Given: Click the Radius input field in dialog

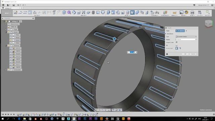Looking at the screenshot, I should [x=186, y=40].
